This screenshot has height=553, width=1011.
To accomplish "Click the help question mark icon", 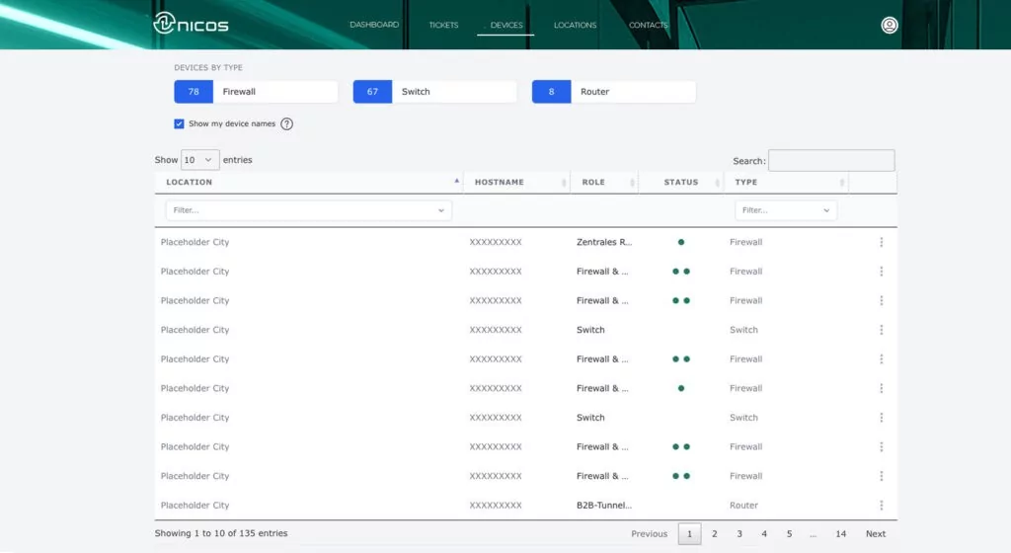I will tap(287, 123).
